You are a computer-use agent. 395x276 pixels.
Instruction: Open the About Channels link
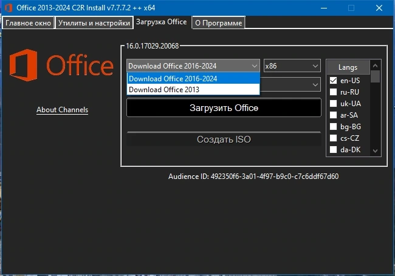tap(62, 110)
